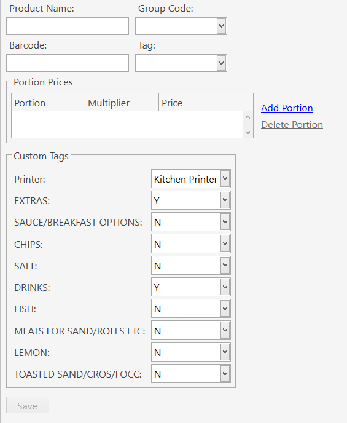The height and width of the screenshot is (423, 347).
Task: Click the Product Name input field
Action: point(68,26)
